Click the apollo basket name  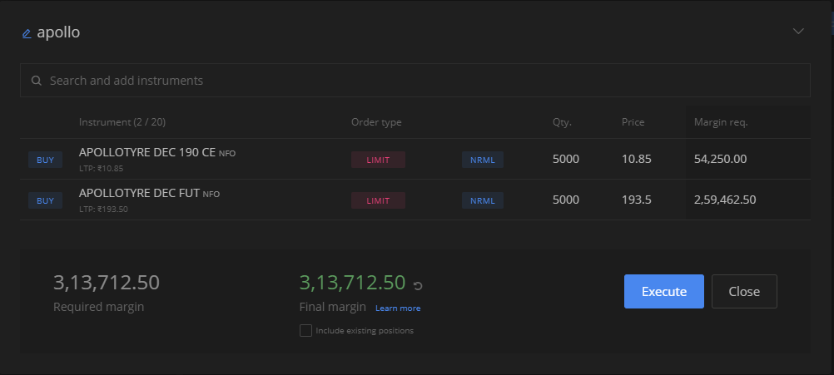pyautogui.click(x=58, y=32)
